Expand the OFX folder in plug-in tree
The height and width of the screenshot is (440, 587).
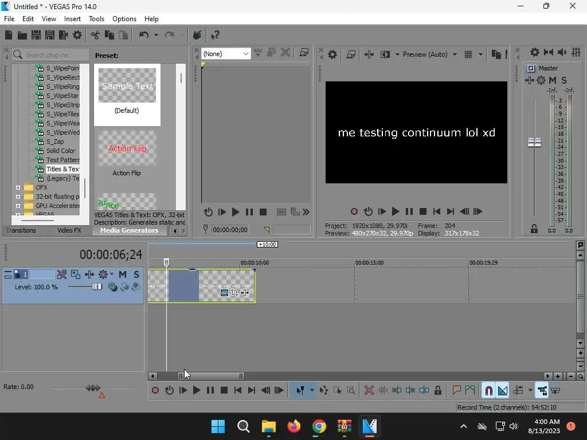coord(18,187)
